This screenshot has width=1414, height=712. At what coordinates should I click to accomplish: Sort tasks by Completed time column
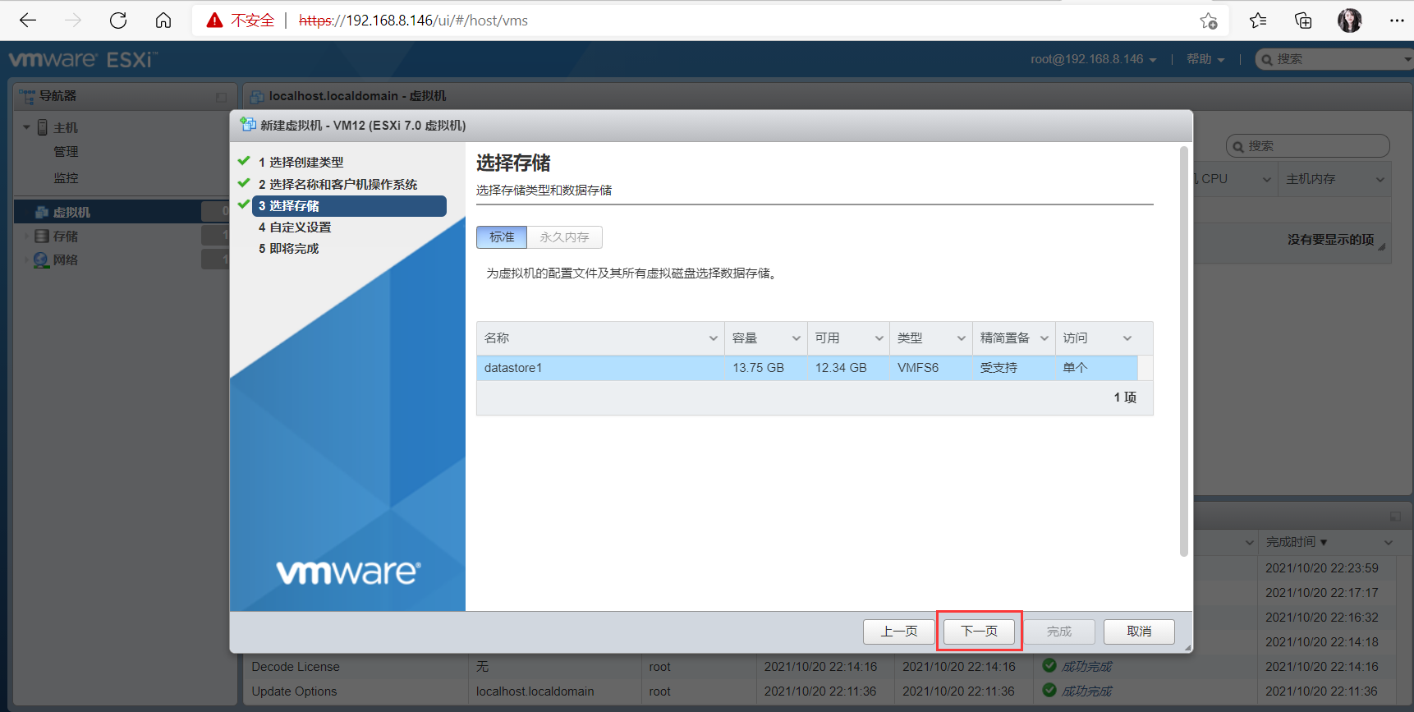point(1296,542)
